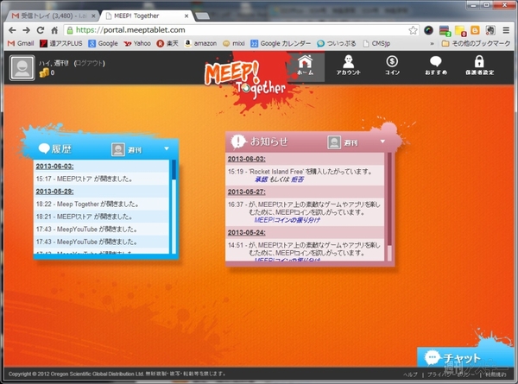Viewport: 518px width, 384px height.
Task: Click the card-stack extension icon with green badge
Action: click(x=445, y=31)
